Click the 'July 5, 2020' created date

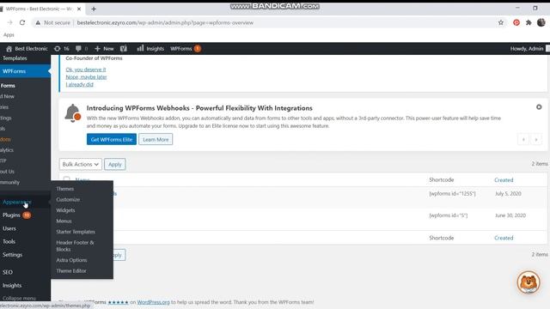point(508,193)
